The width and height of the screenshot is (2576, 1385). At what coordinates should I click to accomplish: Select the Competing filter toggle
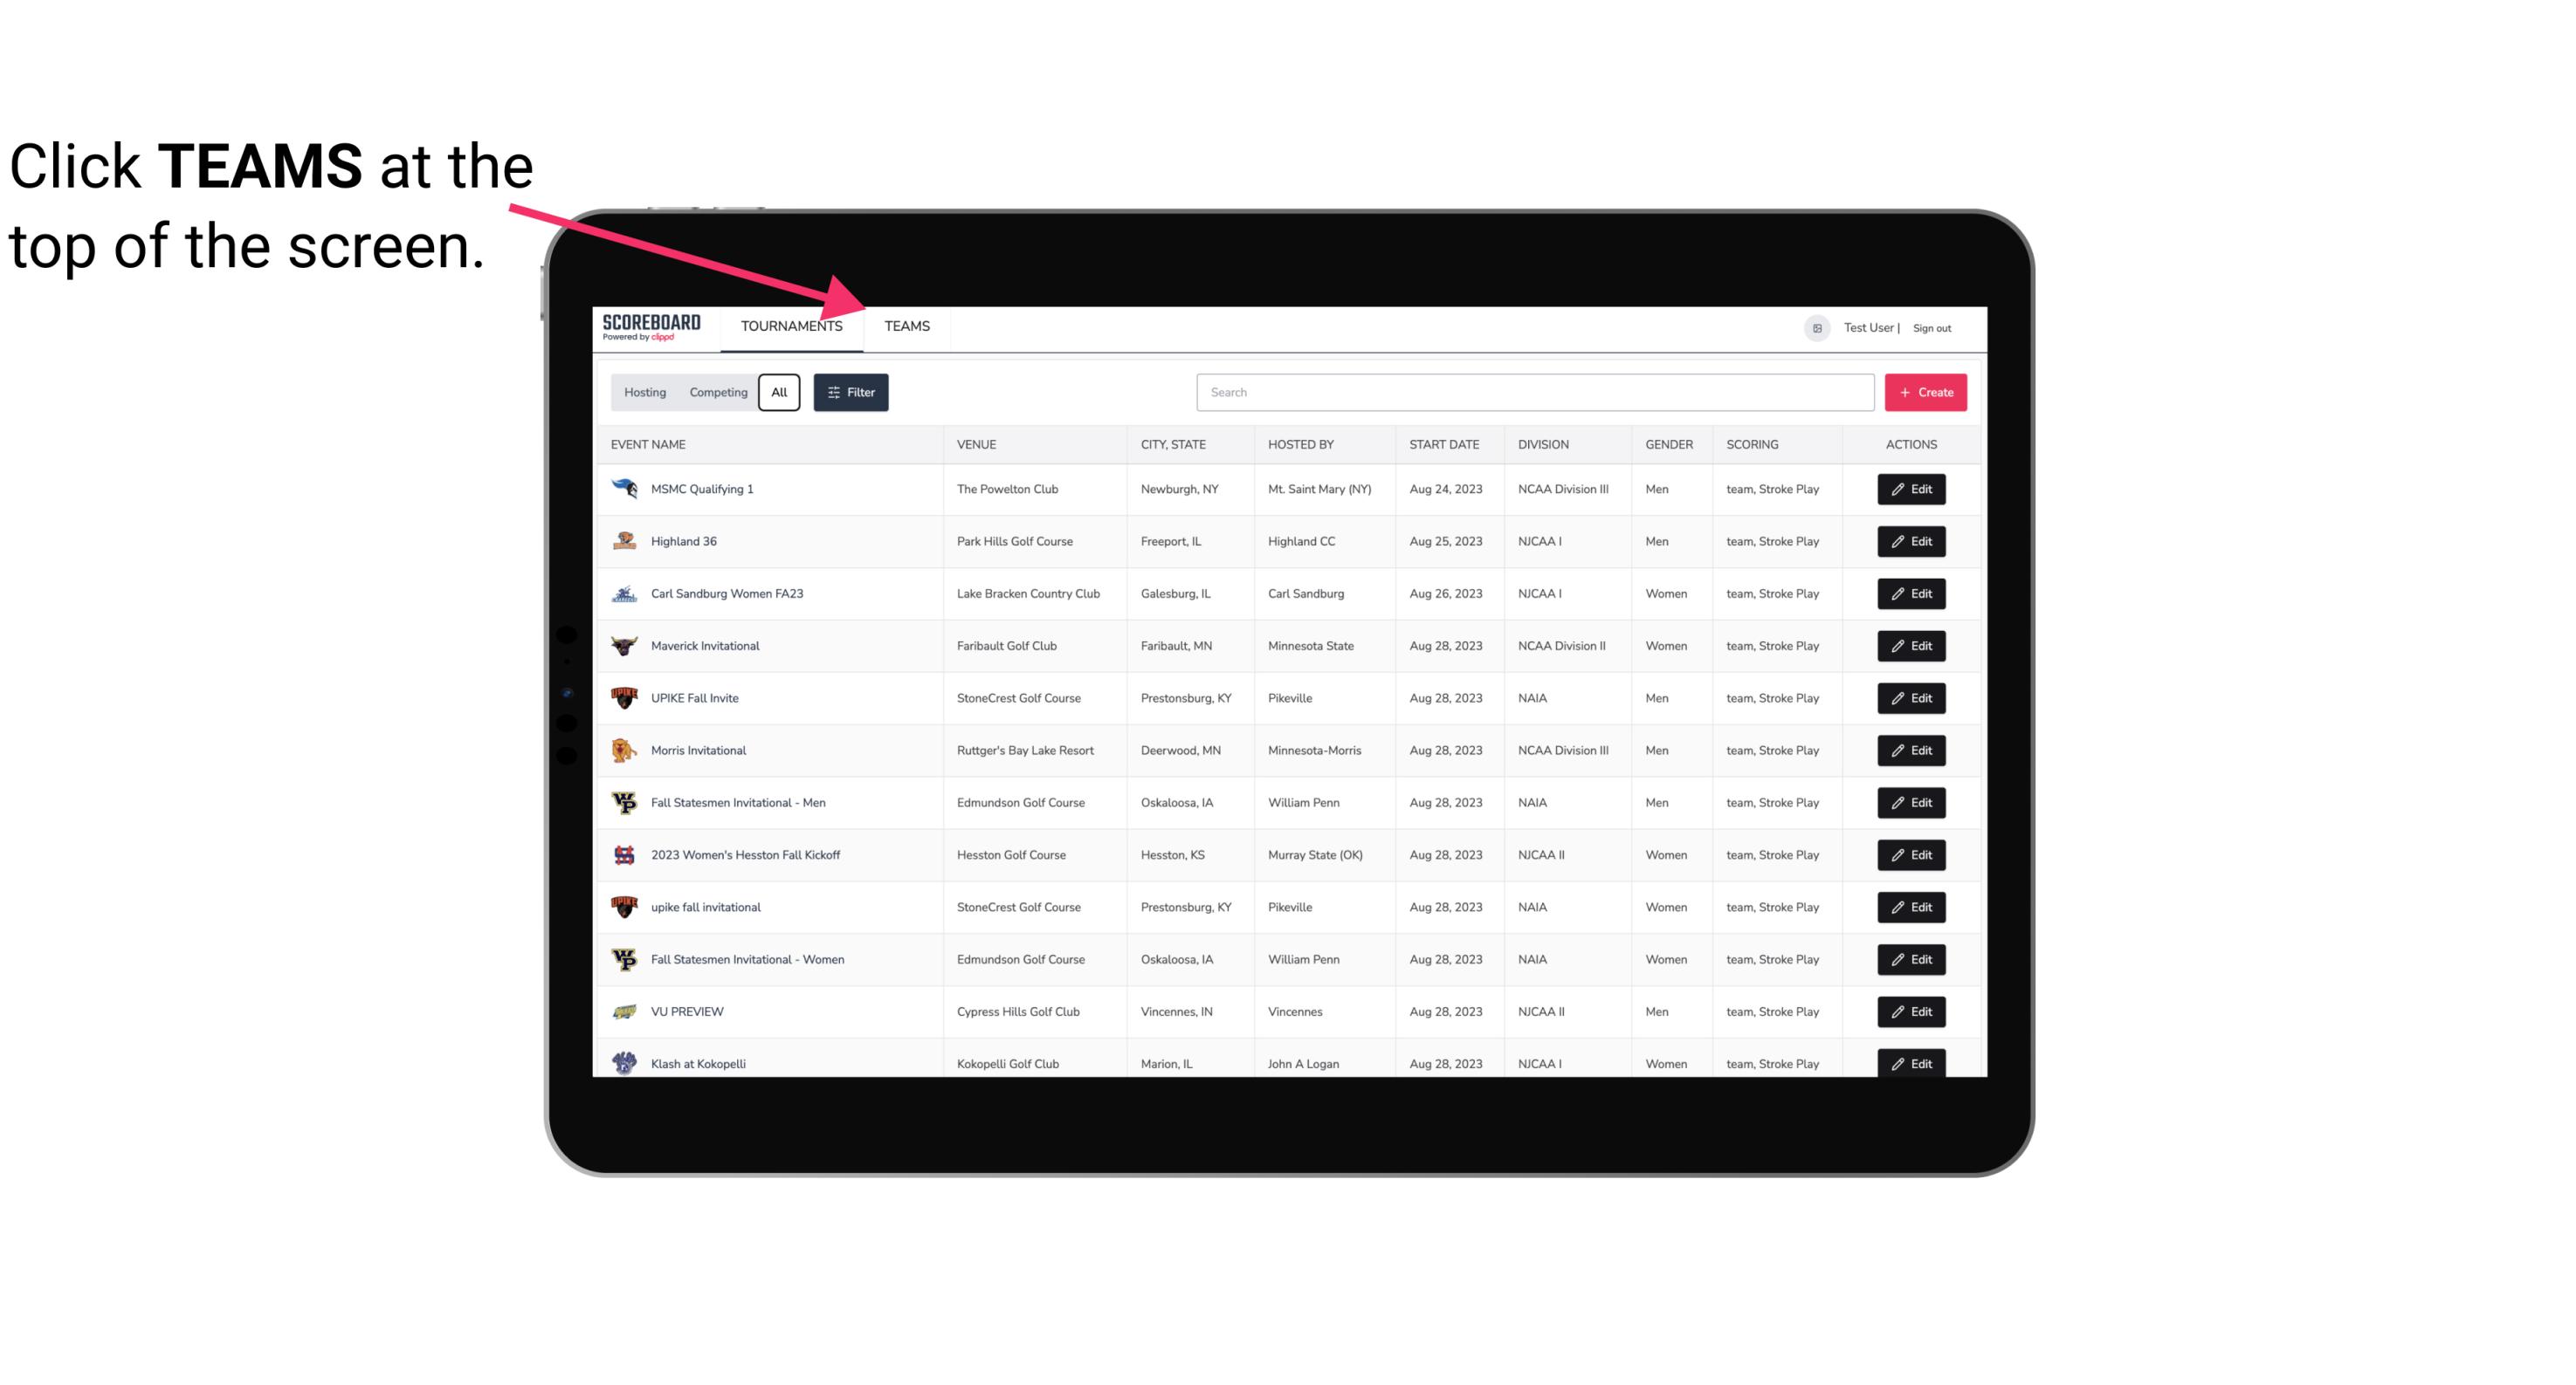(717, 393)
